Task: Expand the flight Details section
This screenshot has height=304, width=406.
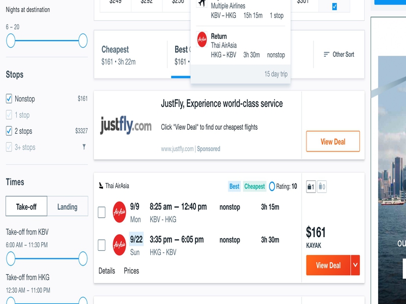Action: [x=107, y=271]
